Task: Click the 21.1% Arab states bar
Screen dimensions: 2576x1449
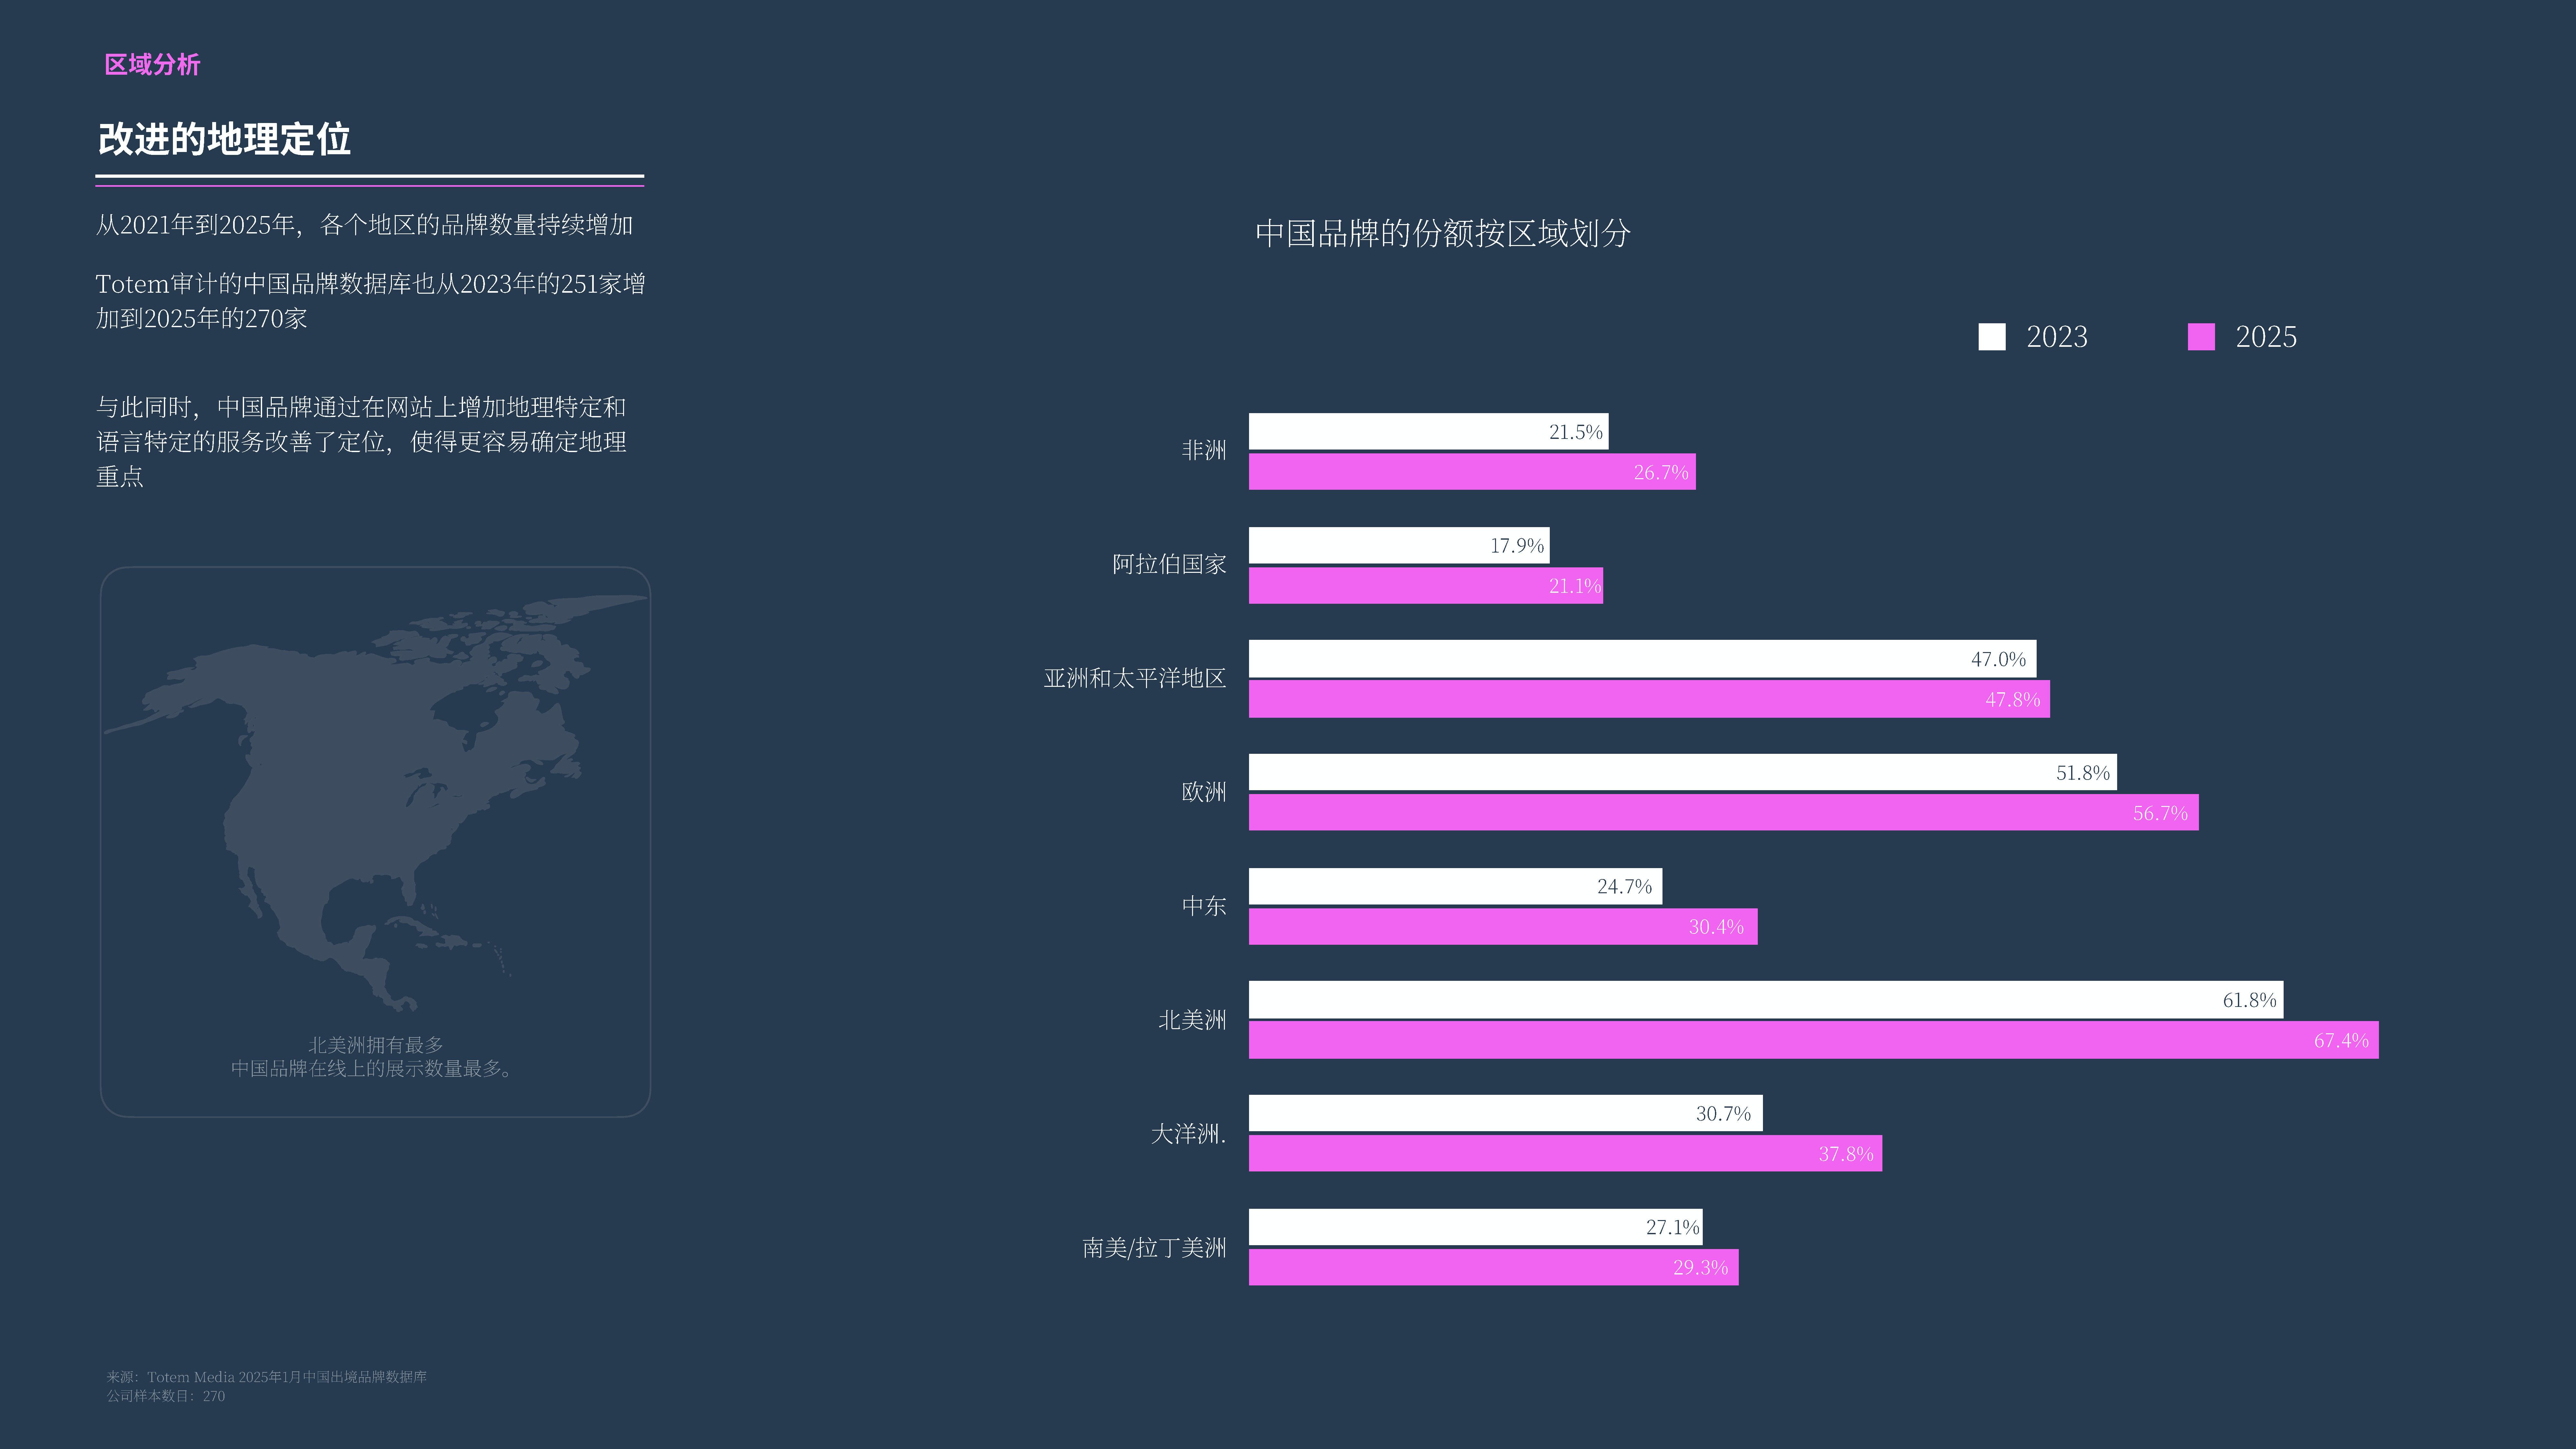Action: click(x=1426, y=586)
